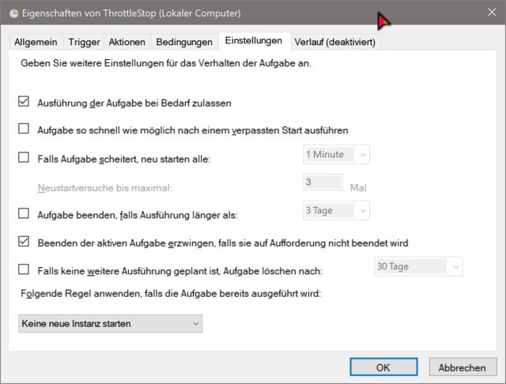
Task: Tick 'Falls Aufgabe scheitert, neu starten alle' checkbox
Action: click(x=24, y=157)
